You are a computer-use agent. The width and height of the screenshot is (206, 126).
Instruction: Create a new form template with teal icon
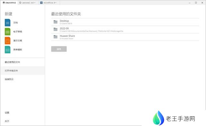(x=8, y=49)
